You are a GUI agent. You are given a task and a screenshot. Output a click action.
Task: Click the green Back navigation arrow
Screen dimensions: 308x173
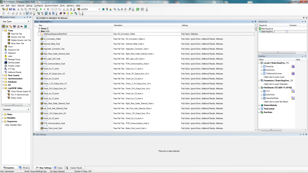137,9
